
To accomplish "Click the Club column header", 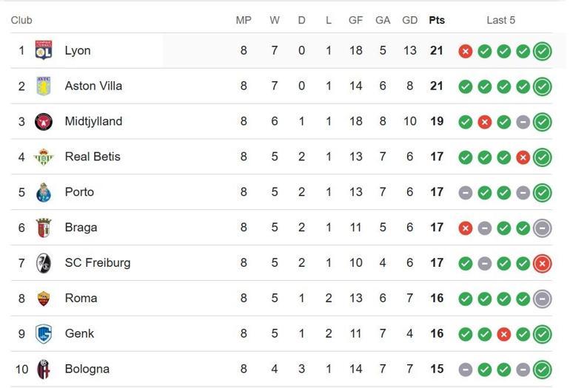I will [21, 20].
